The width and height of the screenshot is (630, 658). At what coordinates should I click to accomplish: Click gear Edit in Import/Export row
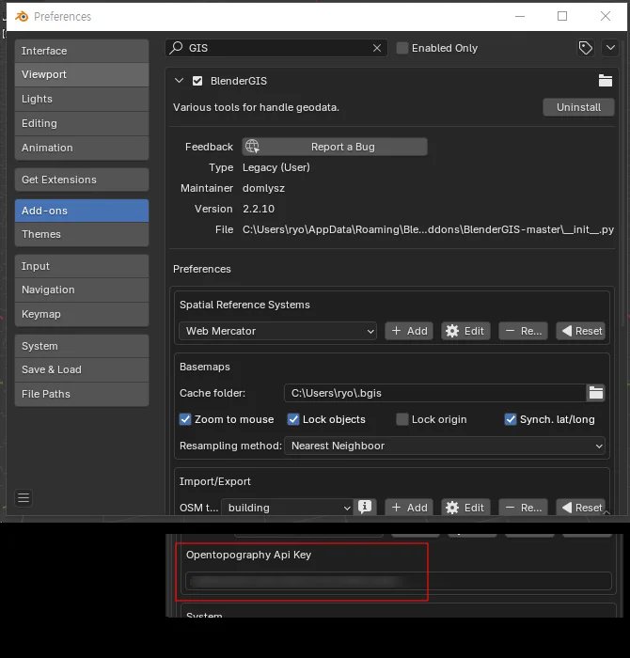pyautogui.click(x=465, y=508)
